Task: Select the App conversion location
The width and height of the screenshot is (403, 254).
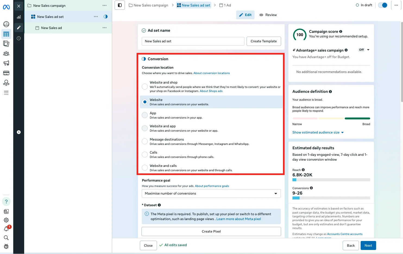Action: (145, 115)
